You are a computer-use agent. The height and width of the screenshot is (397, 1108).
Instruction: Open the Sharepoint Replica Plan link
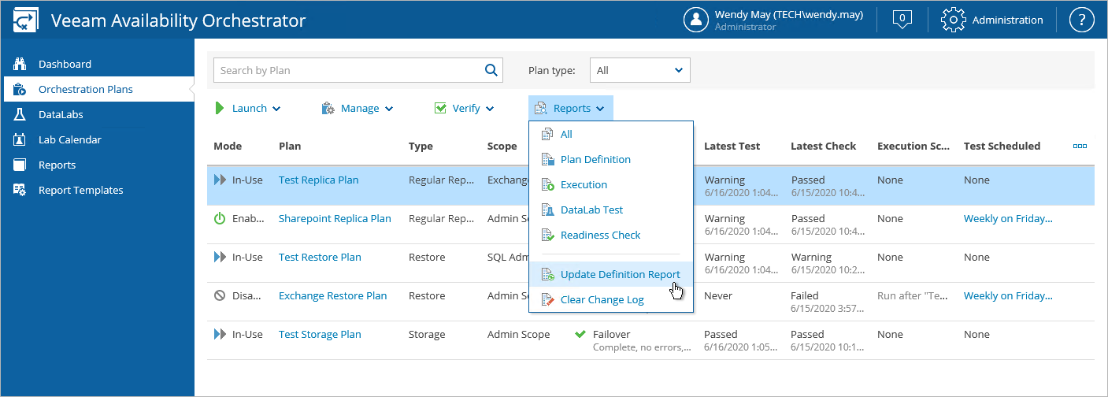pos(335,218)
